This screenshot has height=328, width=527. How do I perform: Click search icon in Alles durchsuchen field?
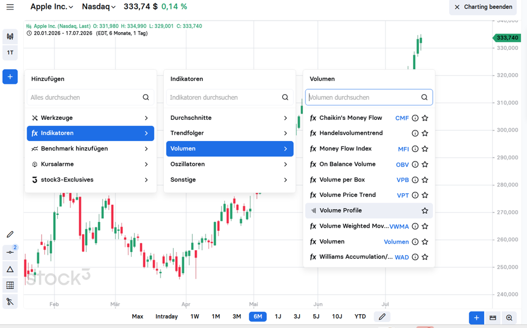pos(146,97)
